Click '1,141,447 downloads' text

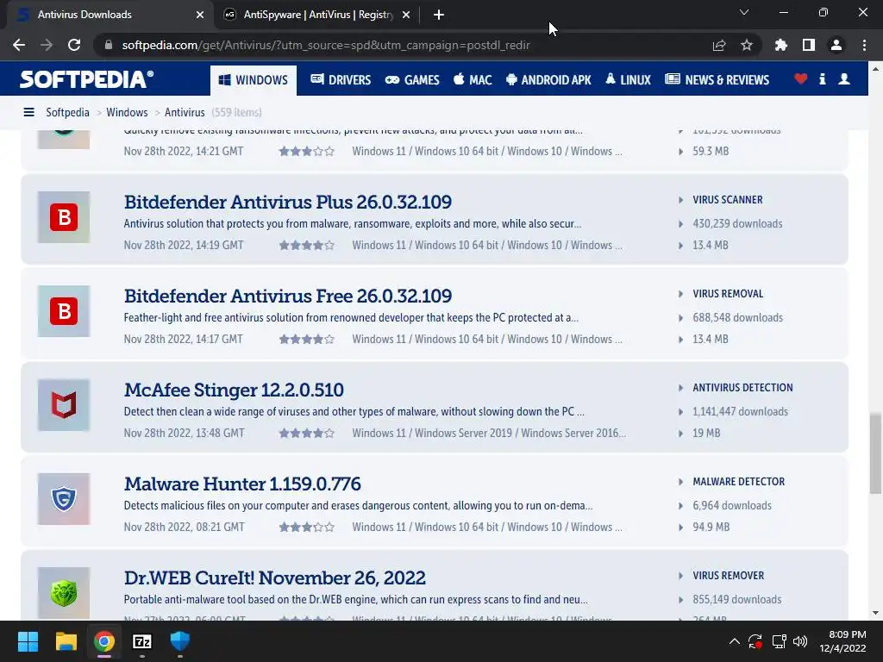(x=741, y=412)
